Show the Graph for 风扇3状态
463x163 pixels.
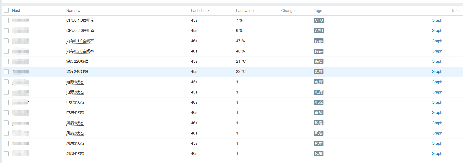tap(437, 143)
